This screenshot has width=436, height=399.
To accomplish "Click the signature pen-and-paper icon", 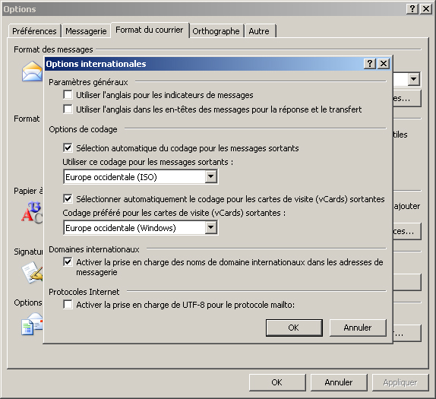I will 32,272.
